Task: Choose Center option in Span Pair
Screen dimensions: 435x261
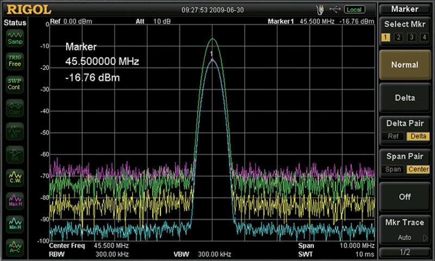Action: tap(418, 169)
